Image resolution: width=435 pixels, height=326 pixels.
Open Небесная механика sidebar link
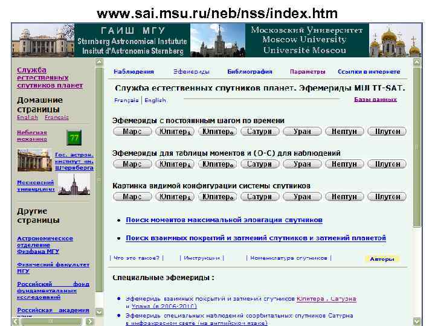32,136
